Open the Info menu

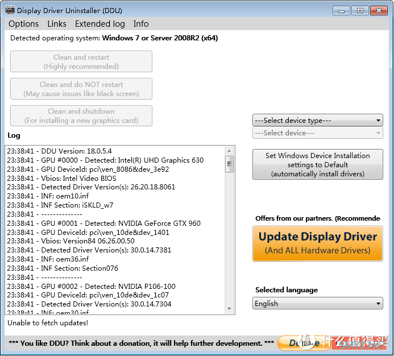(x=141, y=24)
